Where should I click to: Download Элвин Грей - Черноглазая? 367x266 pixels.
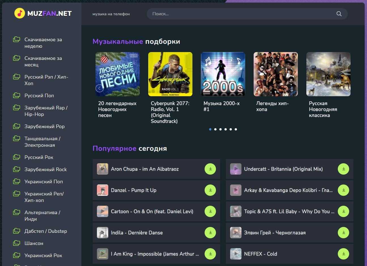[343, 233]
